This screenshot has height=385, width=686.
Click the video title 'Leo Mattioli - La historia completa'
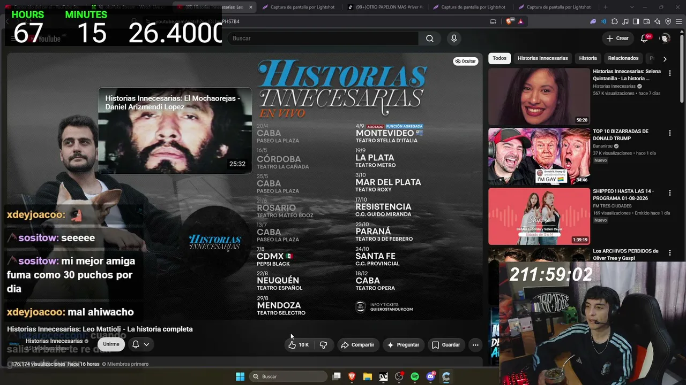(x=100, y=329)
